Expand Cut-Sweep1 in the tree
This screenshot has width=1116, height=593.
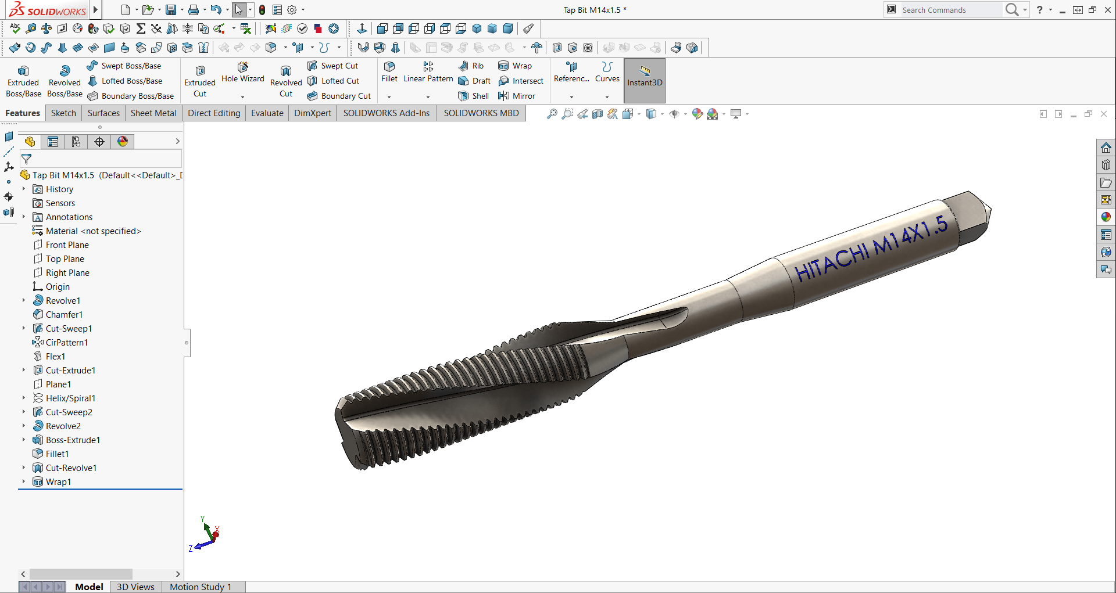tap(24, 329)
